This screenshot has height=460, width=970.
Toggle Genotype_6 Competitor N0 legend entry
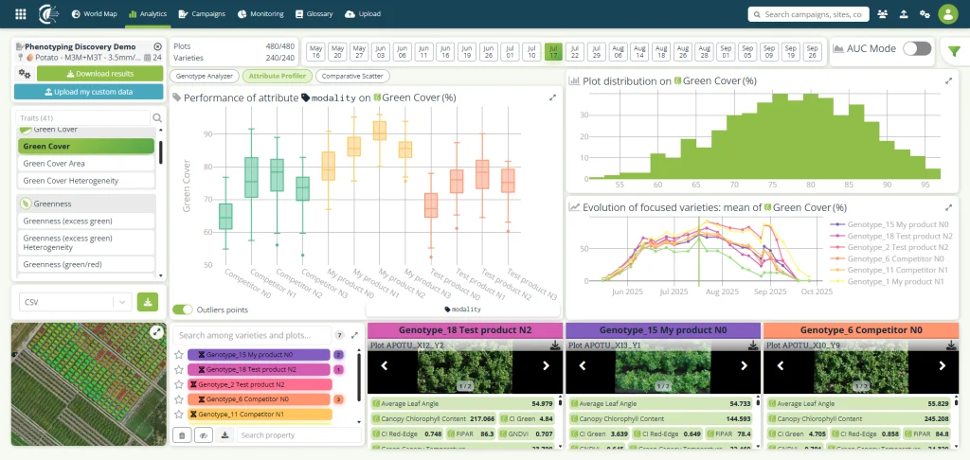(887, 258)
